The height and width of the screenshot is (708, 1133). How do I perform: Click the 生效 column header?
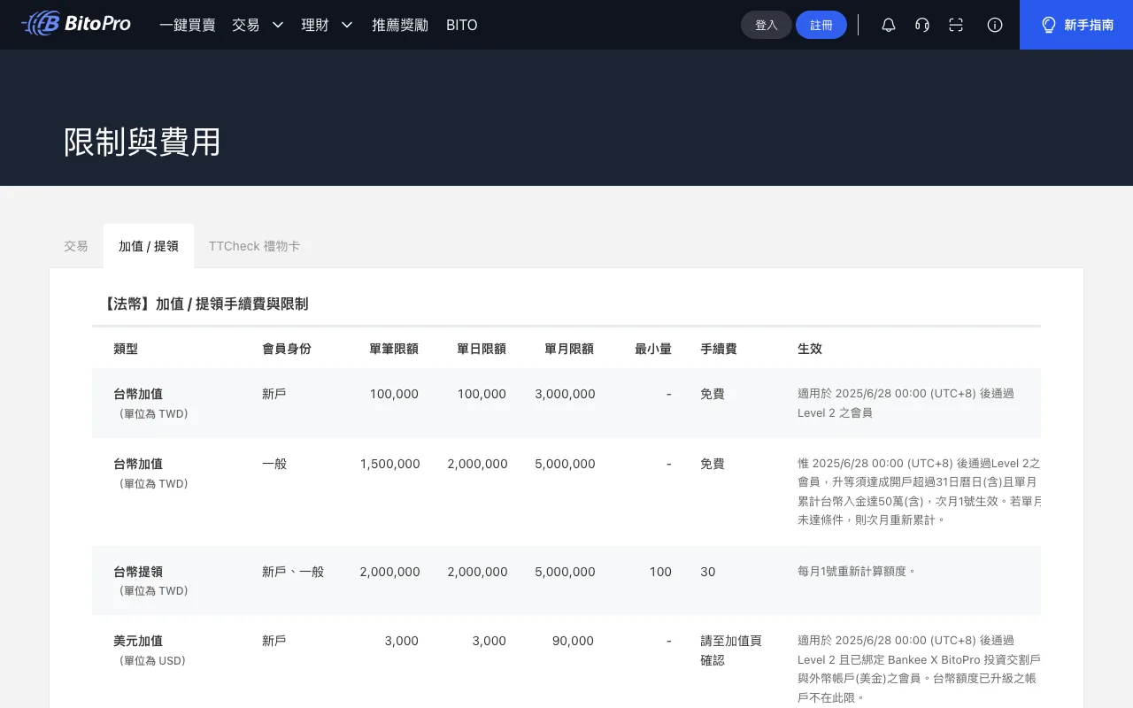pyautogui.click(x=810, y=349)
